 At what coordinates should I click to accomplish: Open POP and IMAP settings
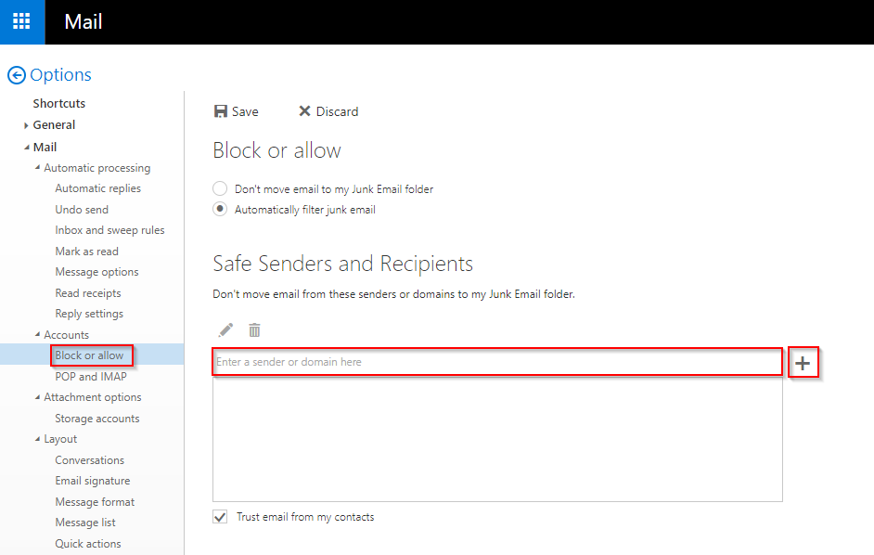[90, 377]
